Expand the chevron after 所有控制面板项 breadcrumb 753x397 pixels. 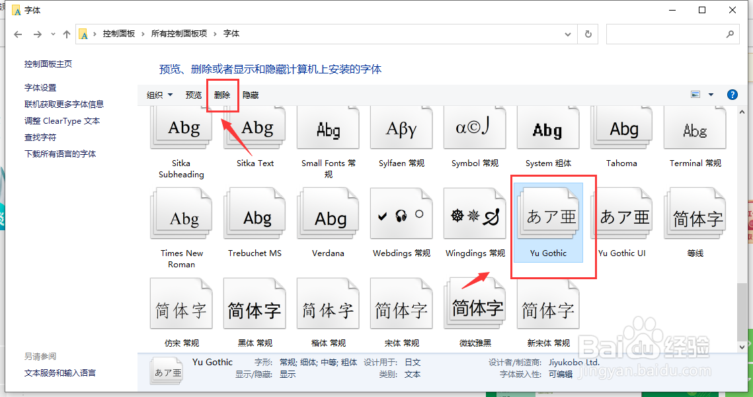click(215, 34)
